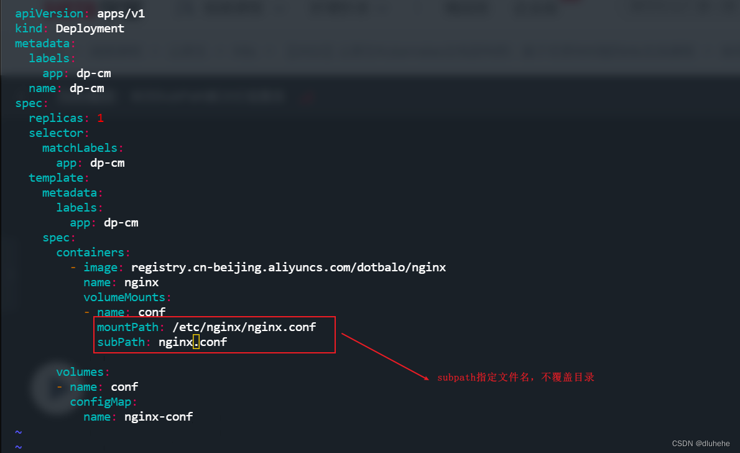The image size is (740, 453).
Task: Click the kind key
Action: [x=29, y=29]
